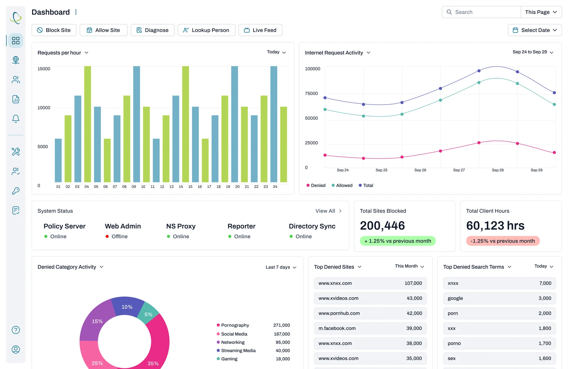Toggle the Allowed series in chart legend
The height and width of the screenshot is (369, 568).
tap(342, 186)
